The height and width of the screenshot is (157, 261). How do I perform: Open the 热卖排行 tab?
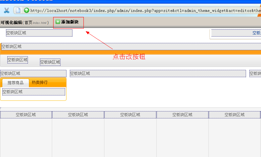pos(40,82)
